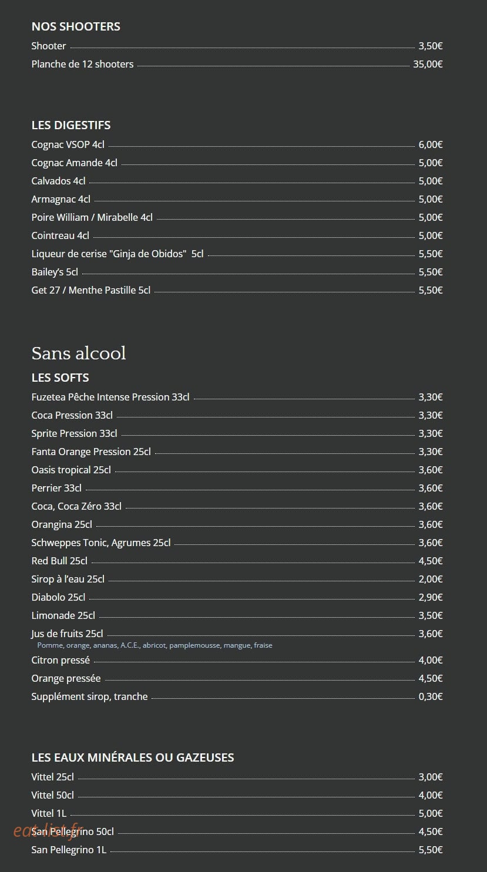Click the Sans alcool title
This screenshot has width=487, height=872.
[79, 353]
